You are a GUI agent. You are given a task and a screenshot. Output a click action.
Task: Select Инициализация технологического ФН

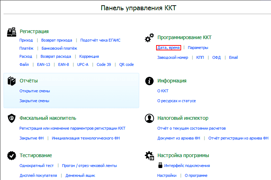(86, 138)
